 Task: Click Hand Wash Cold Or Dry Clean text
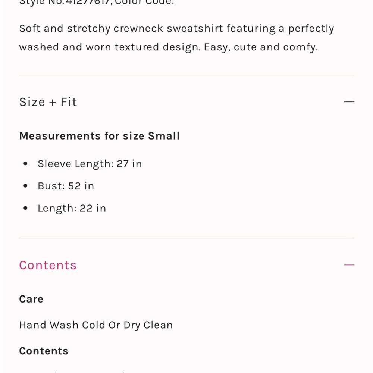tap(96, 325)
